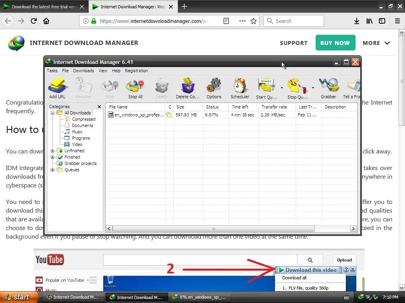Open IDM Options gear icon
405x303 pixels.
click(214, 88)
